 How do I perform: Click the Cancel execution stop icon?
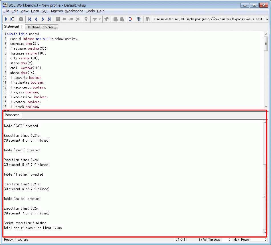point(21,19)
